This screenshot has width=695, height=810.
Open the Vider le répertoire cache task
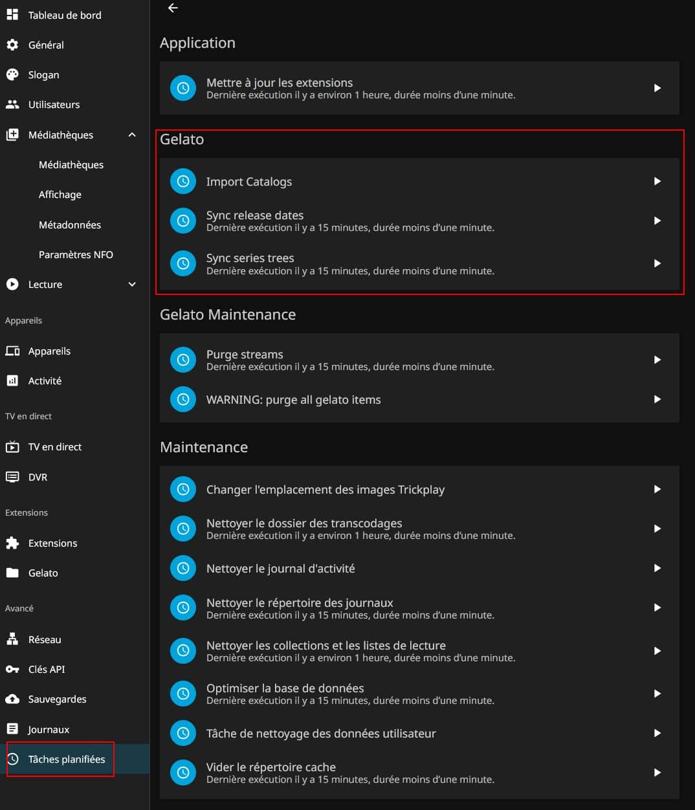[x=419, y=772]
